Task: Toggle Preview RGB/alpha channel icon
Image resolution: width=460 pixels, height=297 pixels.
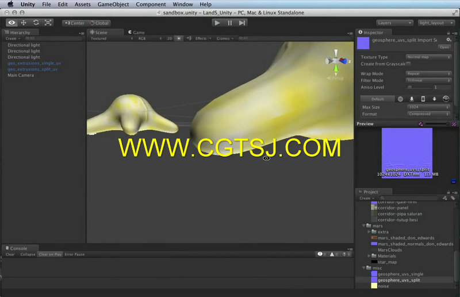Action: (x=421, y=124)
